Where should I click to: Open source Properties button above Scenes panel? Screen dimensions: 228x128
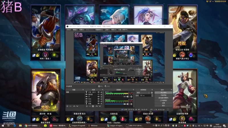[x=100, y=86]
